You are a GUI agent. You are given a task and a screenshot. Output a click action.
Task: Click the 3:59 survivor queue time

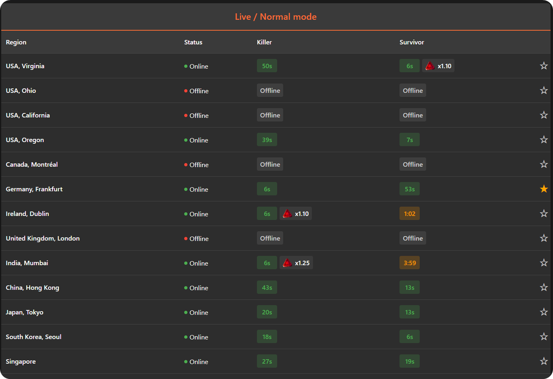point(410,263)
